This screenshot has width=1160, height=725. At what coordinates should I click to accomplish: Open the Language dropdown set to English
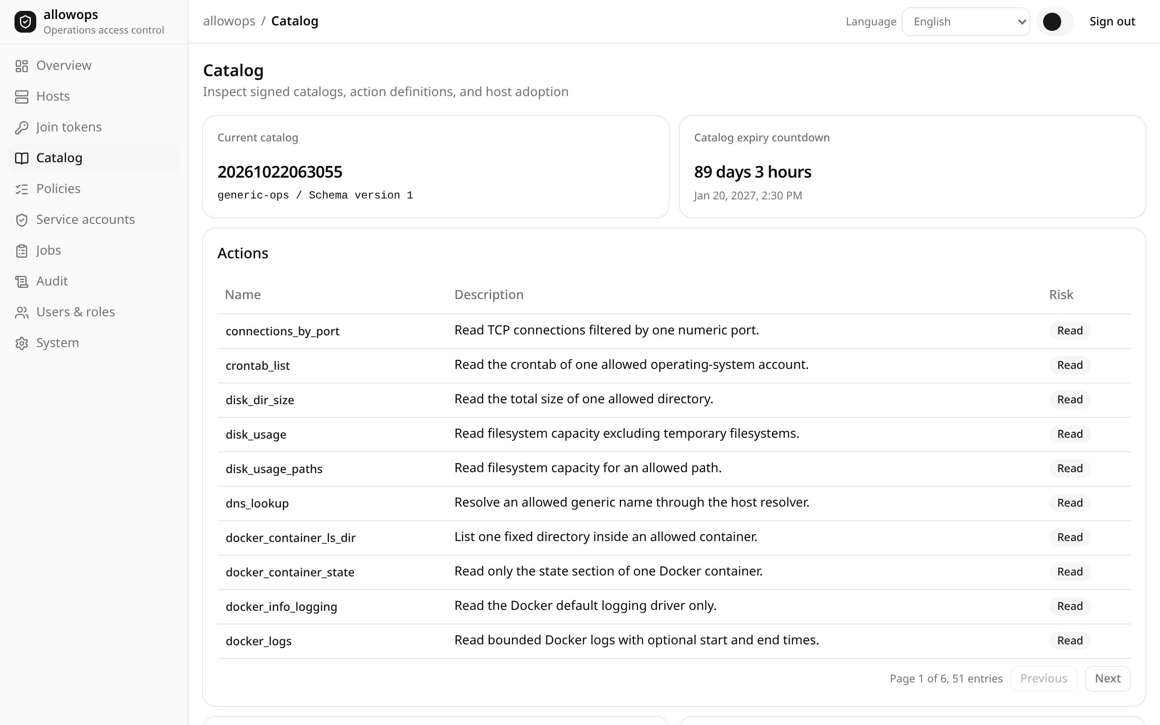pyautogui.click(x=966, y=22)
